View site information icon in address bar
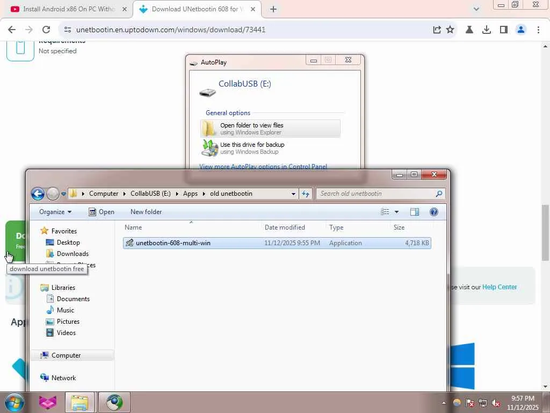 (68, 30)
